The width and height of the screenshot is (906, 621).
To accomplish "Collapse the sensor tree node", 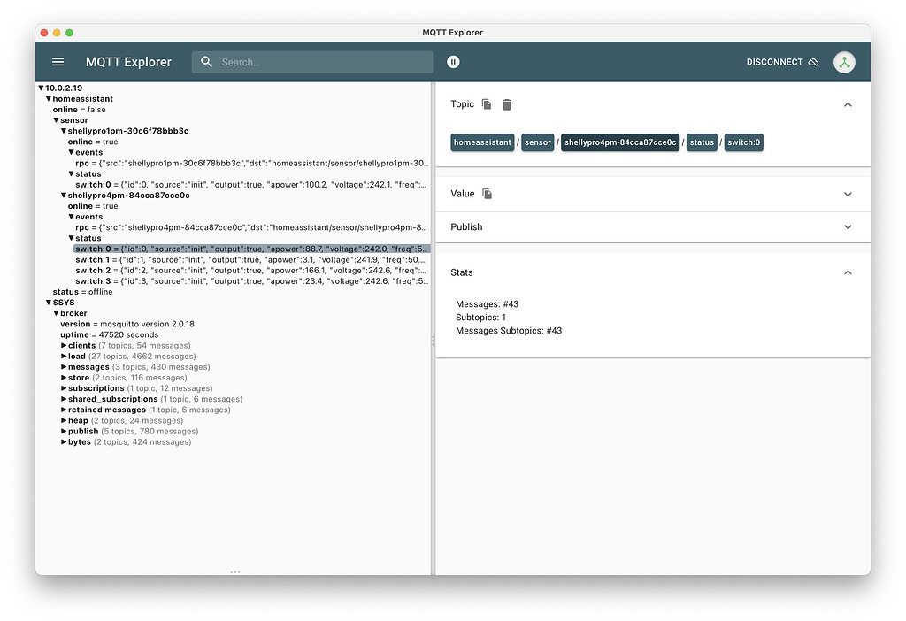I will (x=56, y=120).
